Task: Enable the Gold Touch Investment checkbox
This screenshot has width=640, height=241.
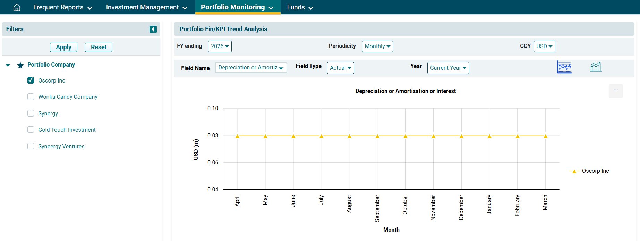Action: (x=31, y=130)
